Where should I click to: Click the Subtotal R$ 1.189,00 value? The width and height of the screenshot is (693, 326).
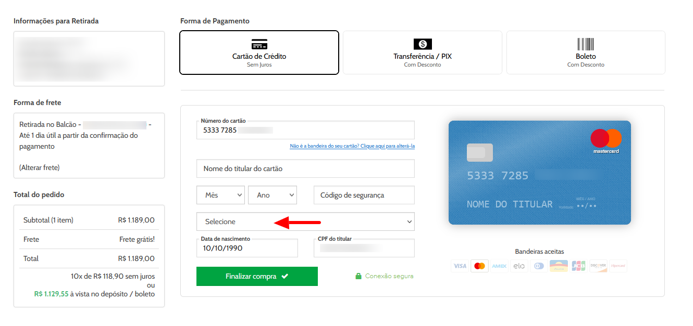click(x=137, y=220)
